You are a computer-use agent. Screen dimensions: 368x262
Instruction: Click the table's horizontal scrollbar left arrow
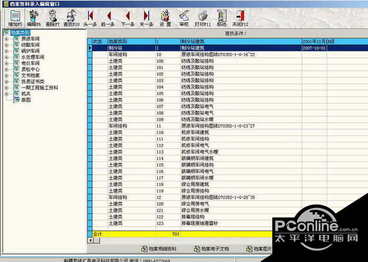[x=90, y=240]
